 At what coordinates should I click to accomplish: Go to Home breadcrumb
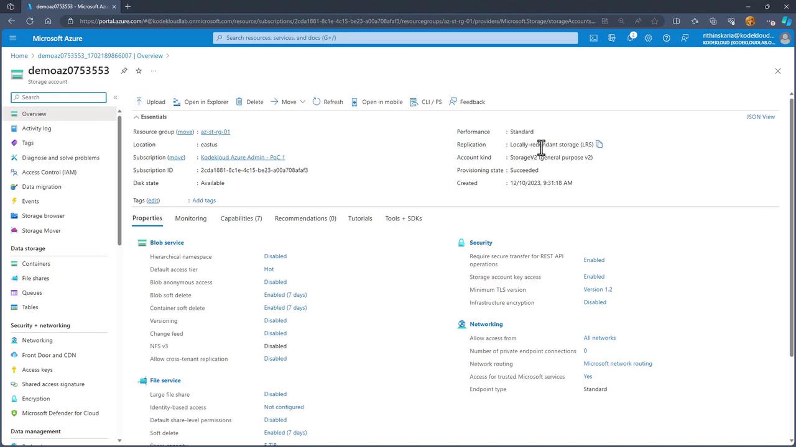point(19,56)
